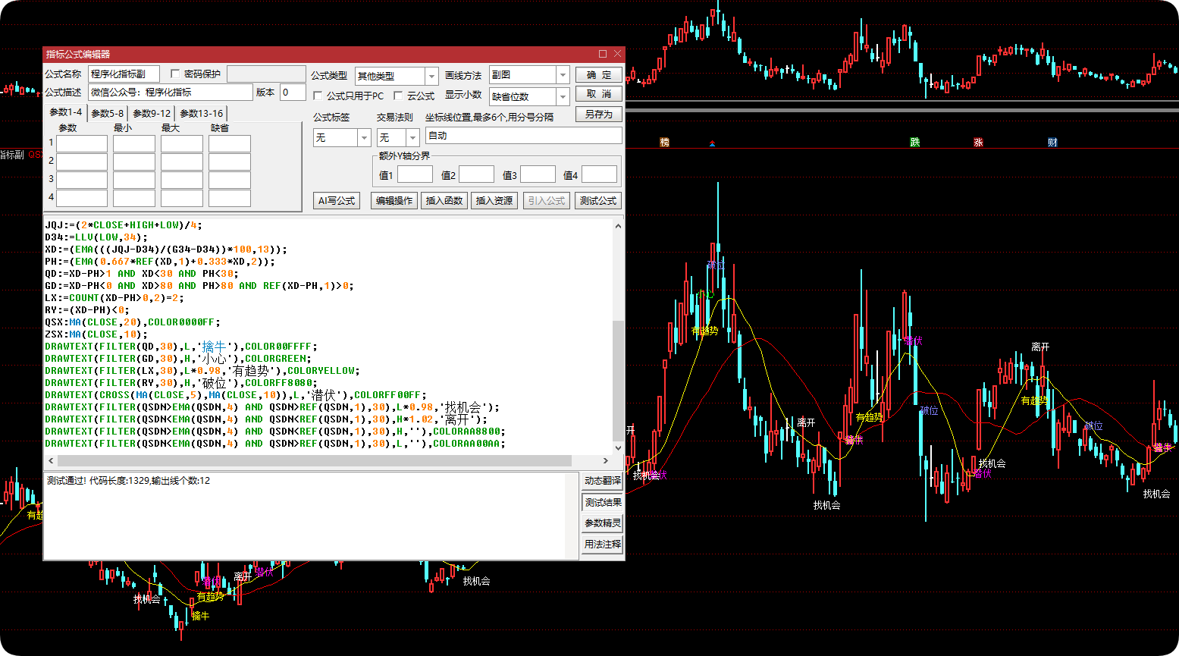The width and height of the screenshot is (1179, 656).
Task: Expand the 画线方法 dropdown
Action: coord(563,75)
